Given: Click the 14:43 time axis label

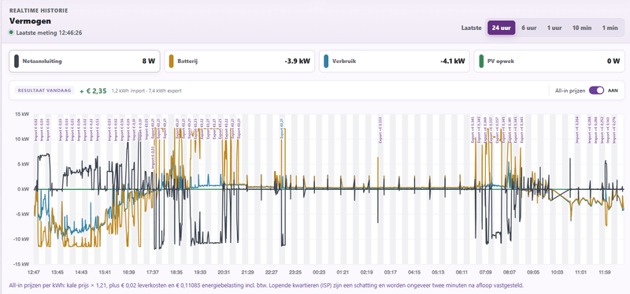Looking at the screenshot, I should point(81,272).
